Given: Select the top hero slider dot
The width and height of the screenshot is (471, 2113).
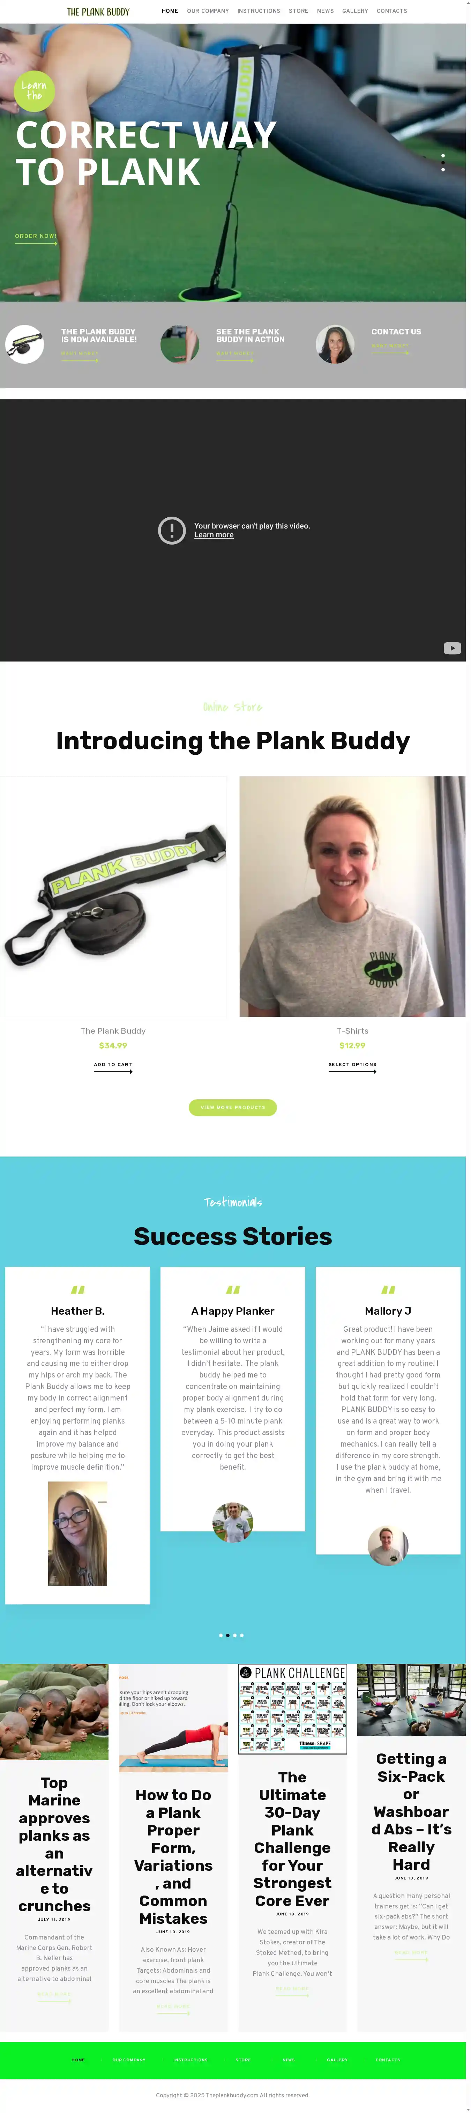Looking at the screenshot, I should [x=443, y=155].
